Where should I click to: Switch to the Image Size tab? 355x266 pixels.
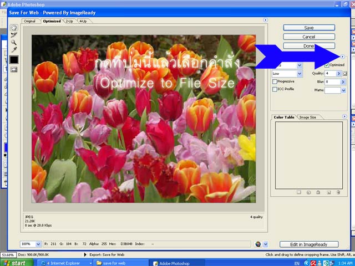[308, 117]
